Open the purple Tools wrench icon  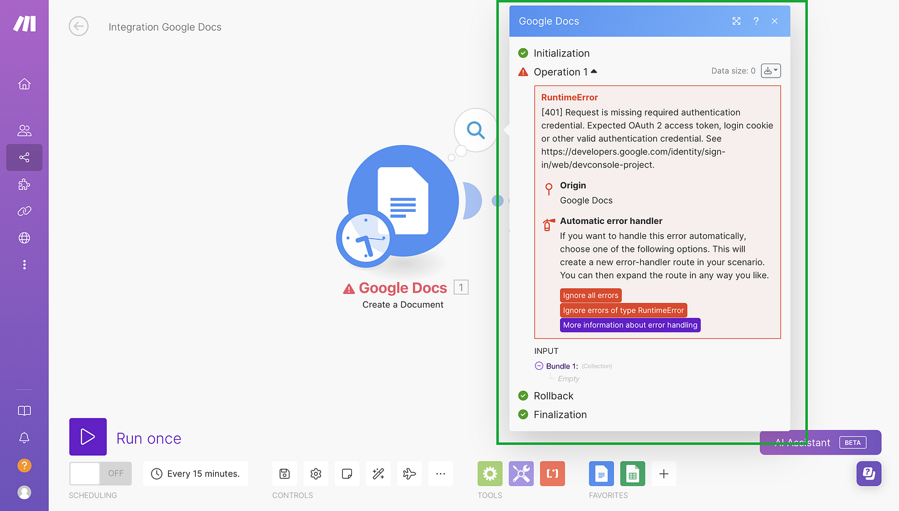pyautogui.click(x=521, y=474)
